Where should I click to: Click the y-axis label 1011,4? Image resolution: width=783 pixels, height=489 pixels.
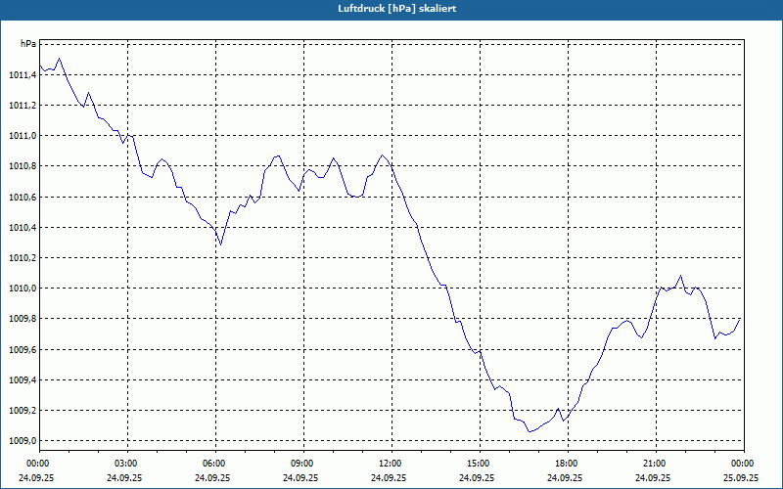[x=23, y=75]
